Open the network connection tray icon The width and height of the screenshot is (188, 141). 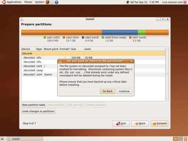(x=128, y=2)
